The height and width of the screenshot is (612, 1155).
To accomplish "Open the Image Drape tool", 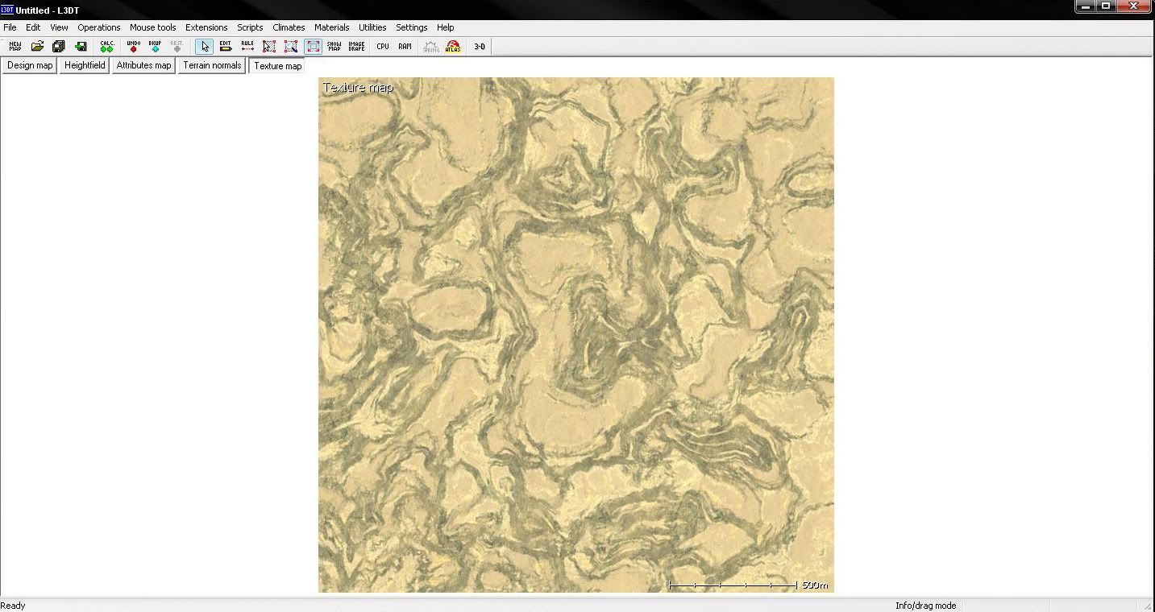I will [356, 47].
